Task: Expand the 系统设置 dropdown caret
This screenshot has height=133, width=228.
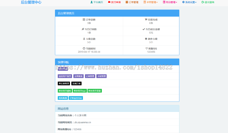Action: [x=196, y=2]
